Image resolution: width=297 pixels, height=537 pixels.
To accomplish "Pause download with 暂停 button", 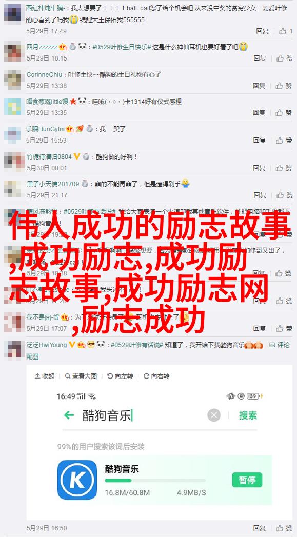I will coord(247,480).
